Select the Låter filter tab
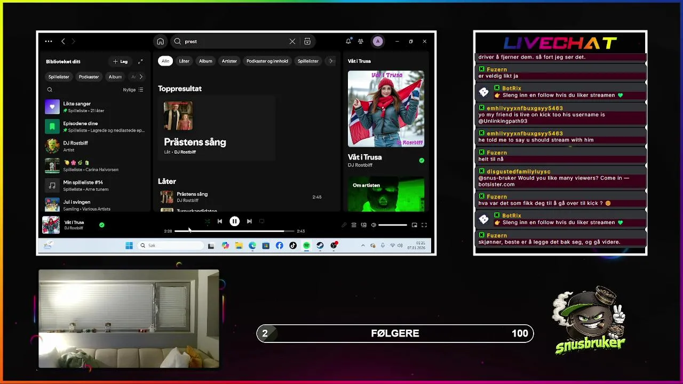The height and width of the screenshot is (384, 683). pyautogui.click(x=184, y=61)
